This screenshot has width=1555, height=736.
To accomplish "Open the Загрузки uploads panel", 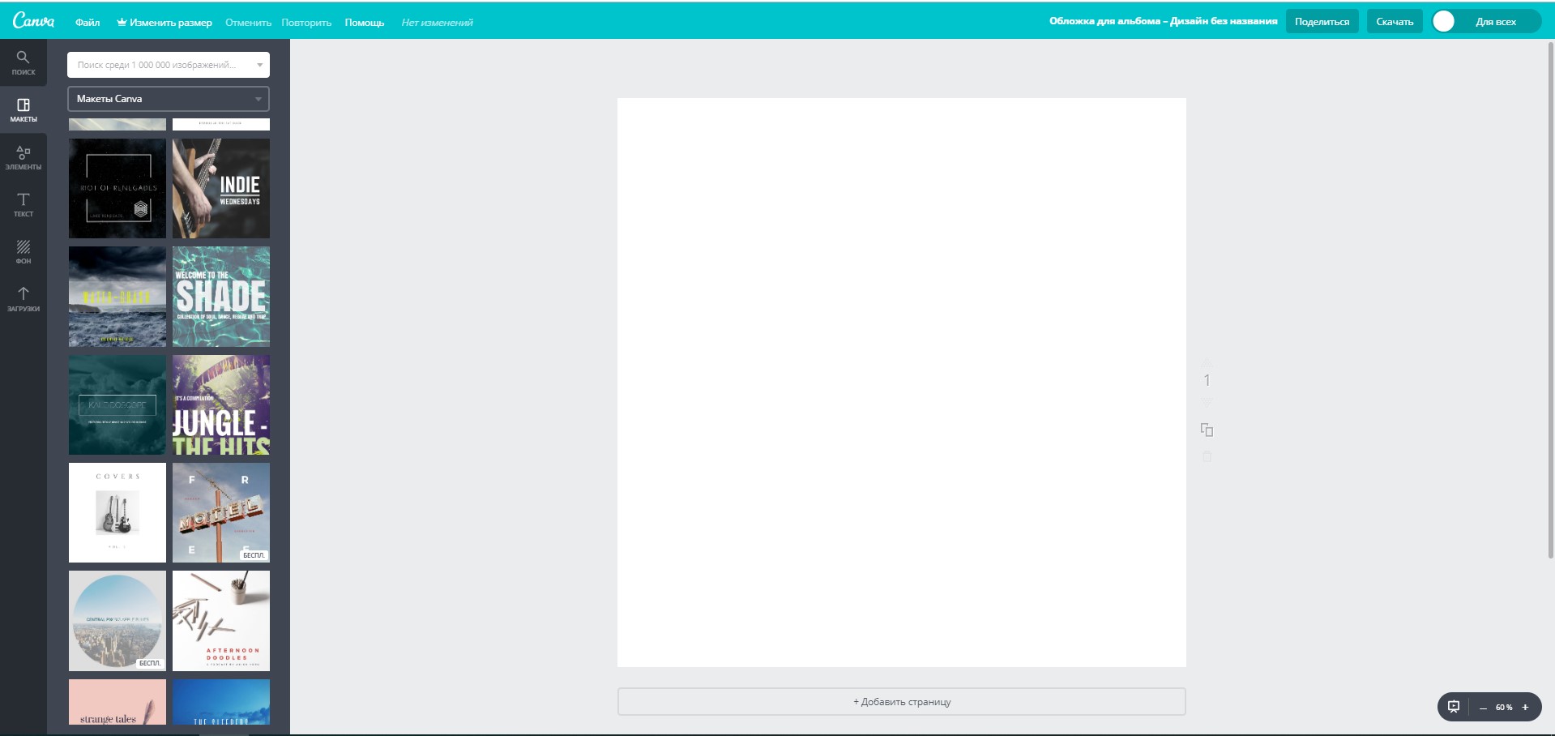I will pos(23,298).
